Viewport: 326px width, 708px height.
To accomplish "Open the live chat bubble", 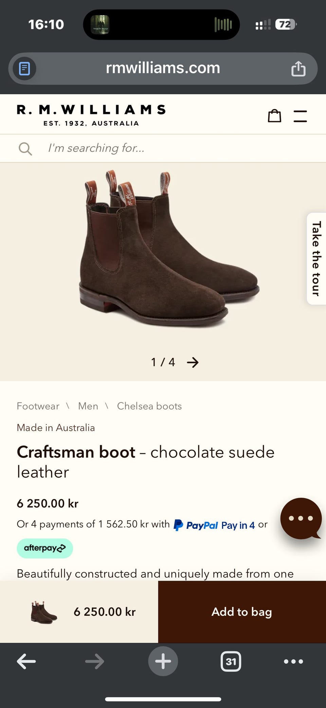I will click(301, 518).
